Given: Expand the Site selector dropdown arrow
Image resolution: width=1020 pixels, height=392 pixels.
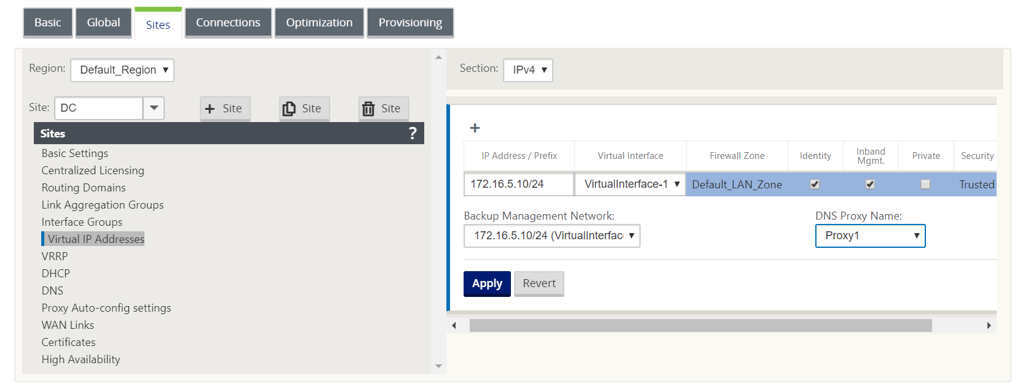Looking at the screenshot, I should point(154,108).
